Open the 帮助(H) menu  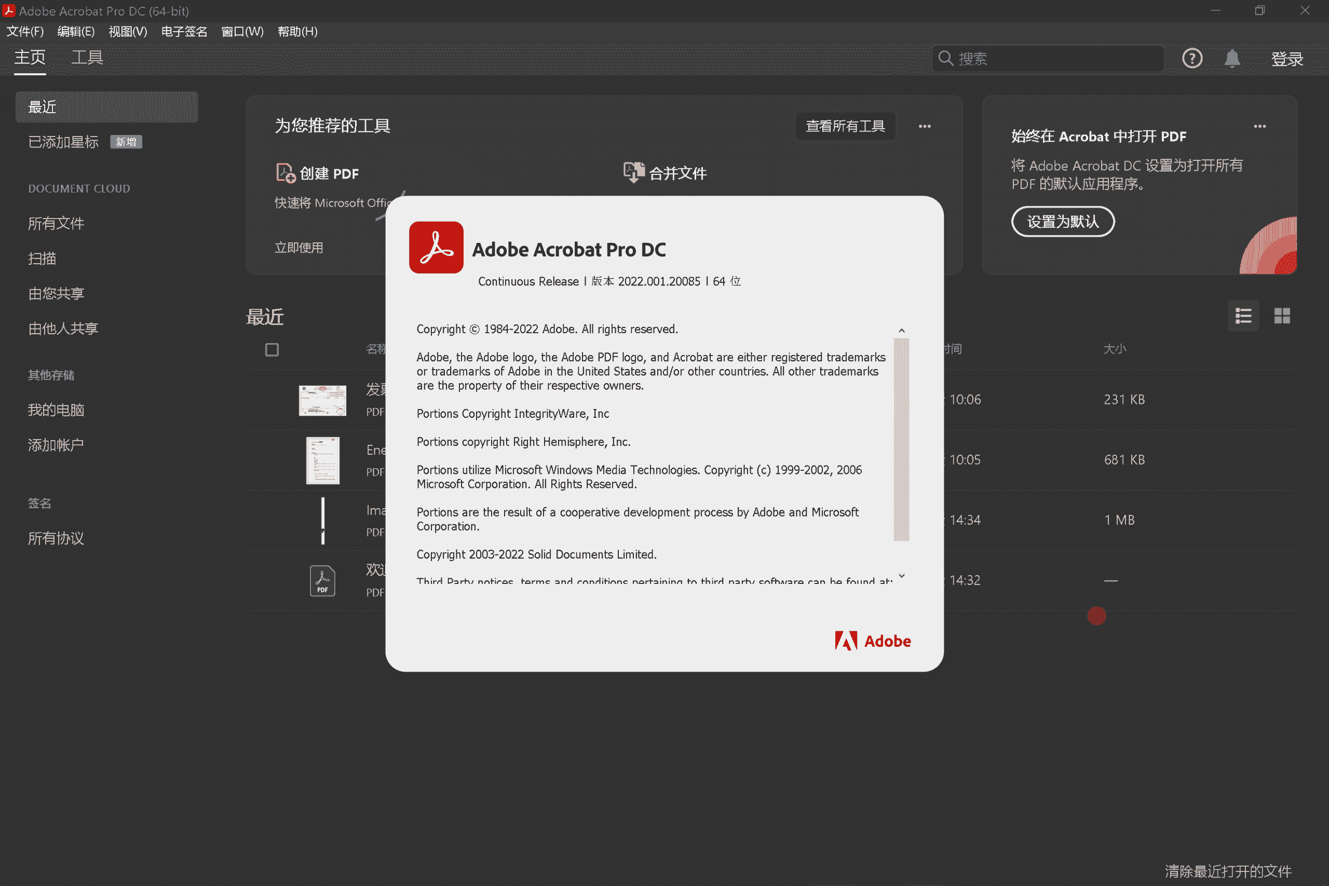(x=297, y=32)
